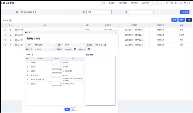Click the headset support icon in top toolbar

click(172, 3)
